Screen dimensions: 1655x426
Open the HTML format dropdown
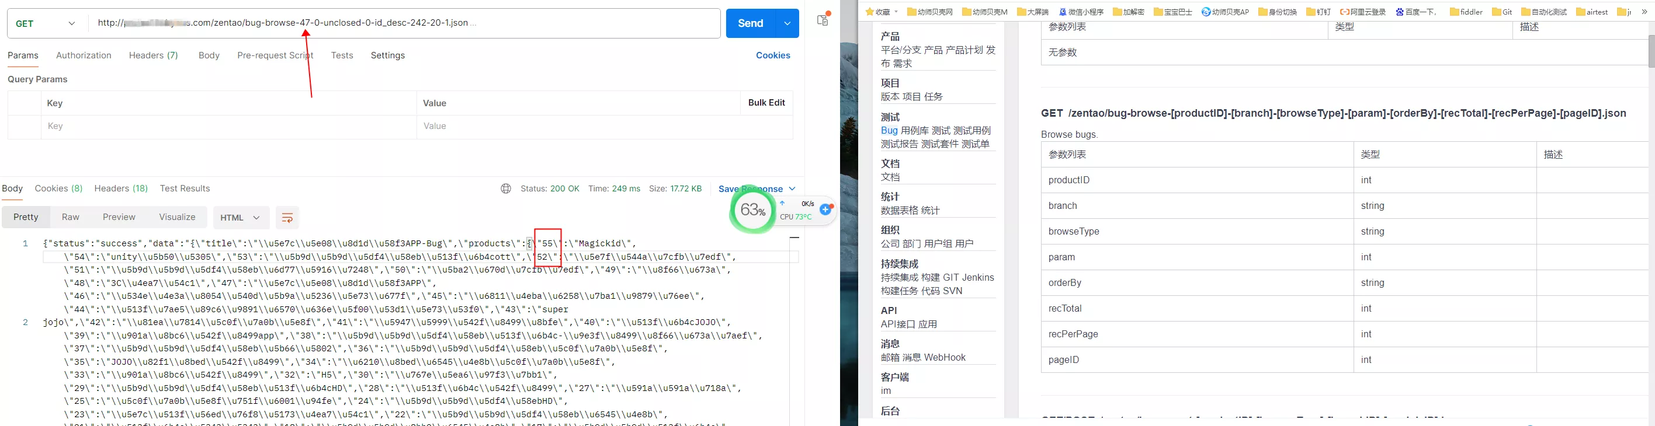point(241,218)
